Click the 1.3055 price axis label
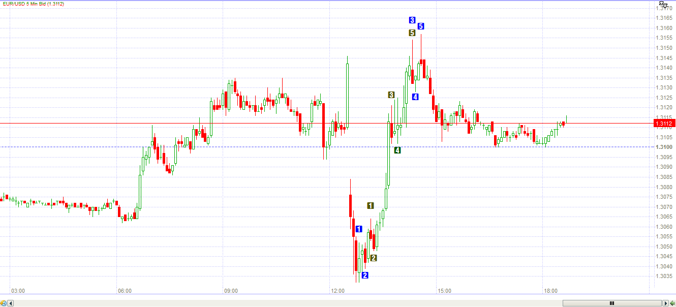The height and width of the screenshot is (307, 676). 664,236
